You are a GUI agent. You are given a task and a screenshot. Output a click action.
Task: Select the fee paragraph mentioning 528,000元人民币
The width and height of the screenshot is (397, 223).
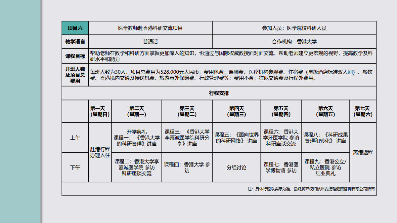pyautogui.click(x=232, y=75)
